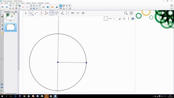Click the Redo button
174x98 pixels.
13,6
